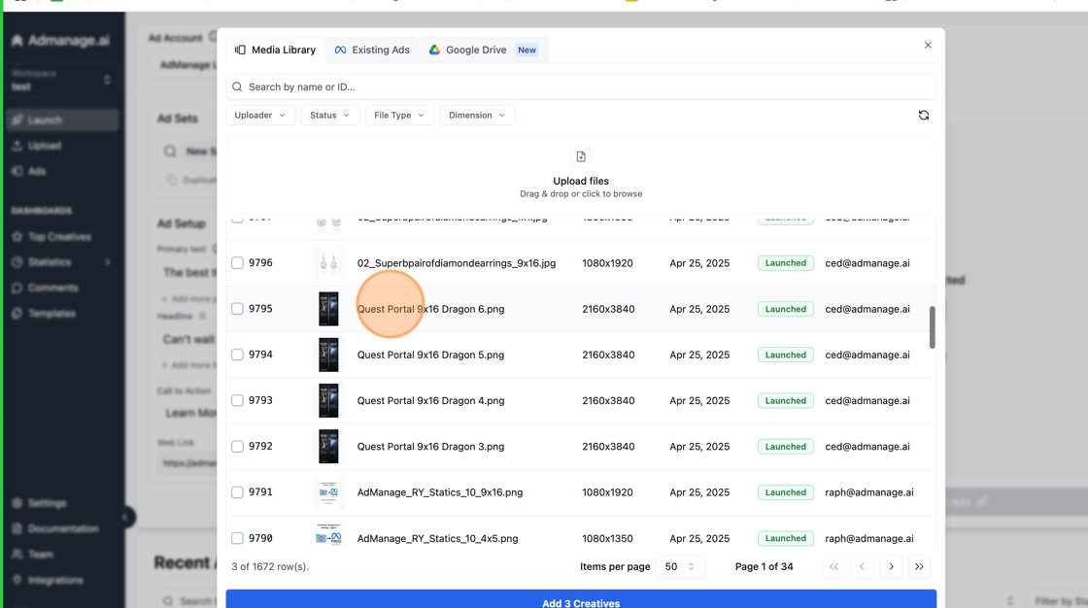Screen dimensions: 1088x608
Task: Click file name Quest Portal 9x16 Dragon 3.png
Action: (x=431, y=446)
